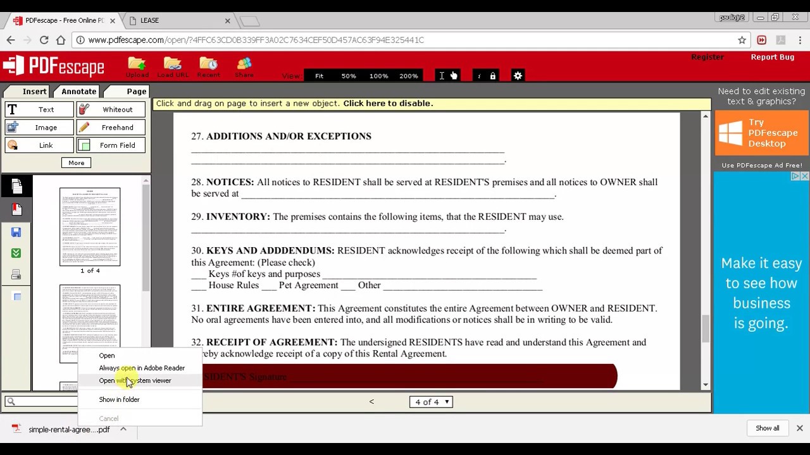The height and width of the screenshot is (455, 810).
Task: Expand More insert tools
Action: pyautogui.click(x=76, y=163)
